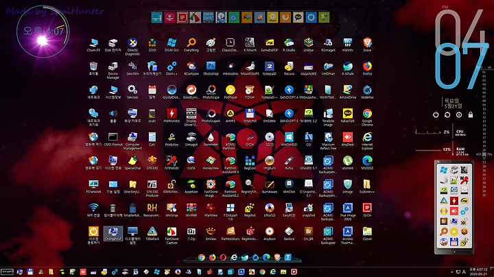Open the K-Mount desktop icon
494x277 pixels.
(250, 45)
